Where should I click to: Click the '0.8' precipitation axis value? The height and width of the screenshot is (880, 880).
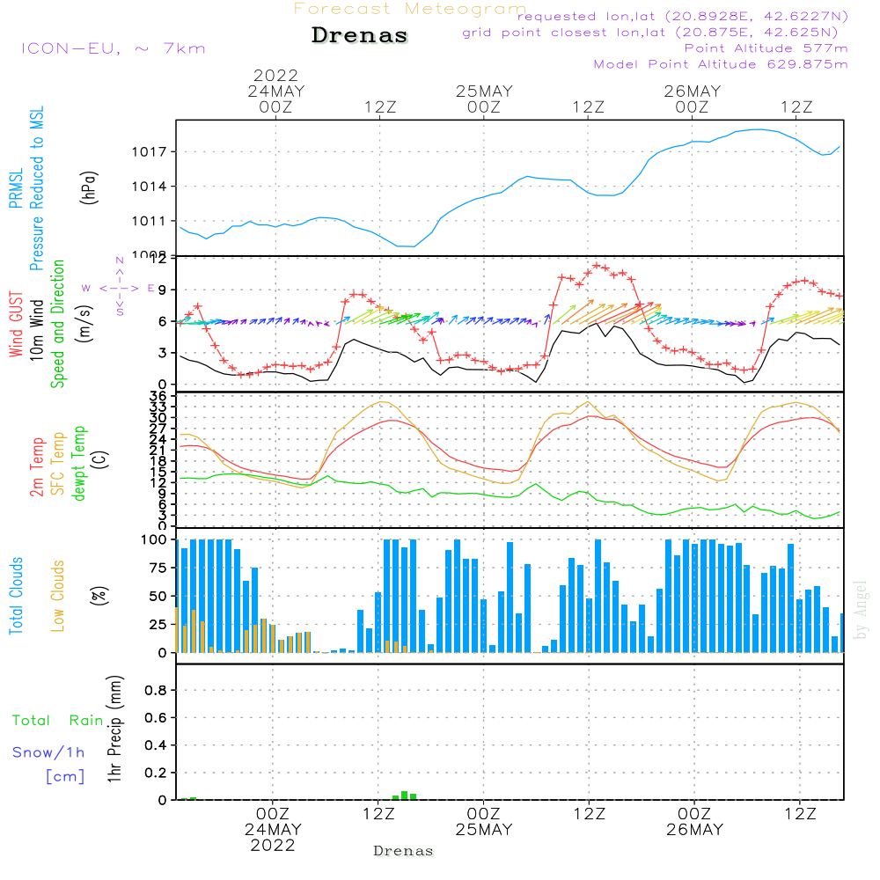(156, 690)
